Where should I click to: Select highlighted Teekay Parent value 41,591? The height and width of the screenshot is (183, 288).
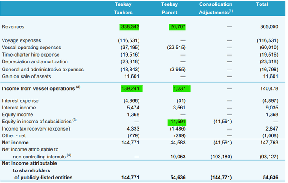[177, 122]
